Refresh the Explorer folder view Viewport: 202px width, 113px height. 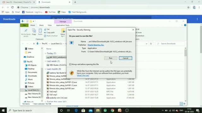(x=151, y=44)
